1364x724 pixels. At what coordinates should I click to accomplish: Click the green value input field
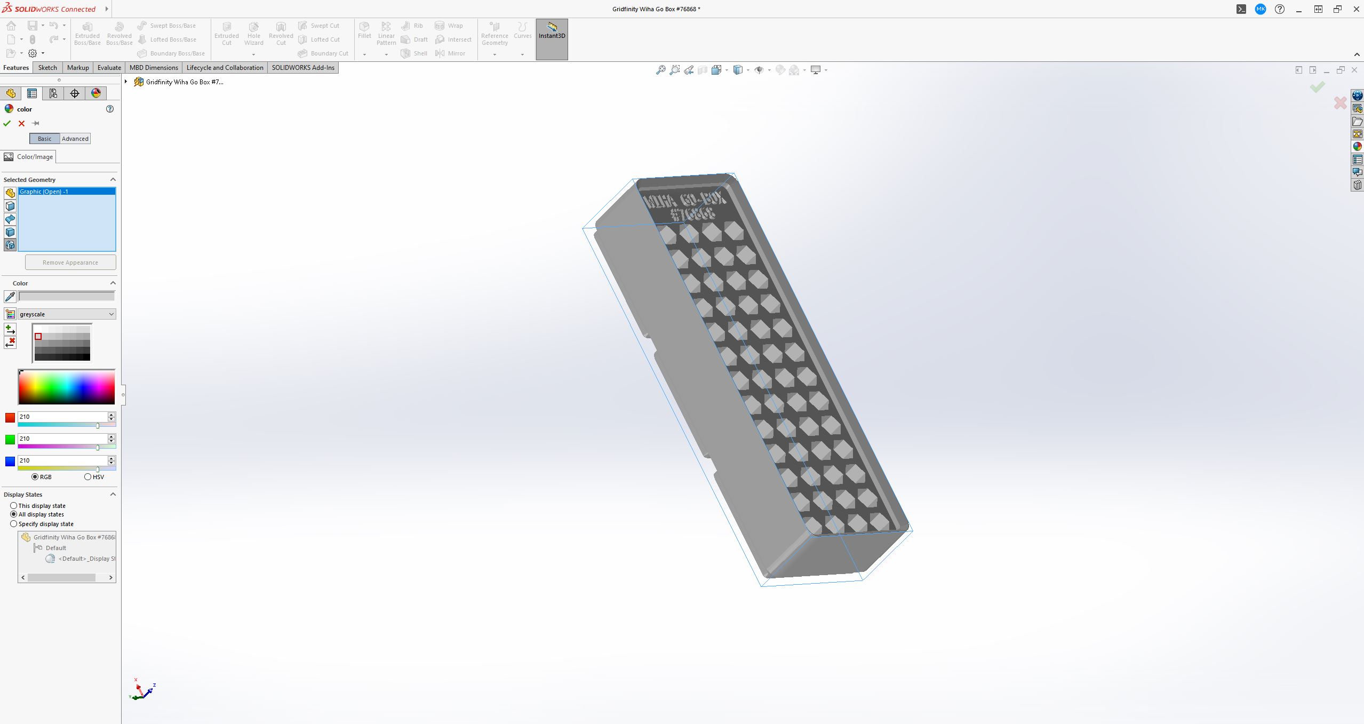tap(62, 439)
